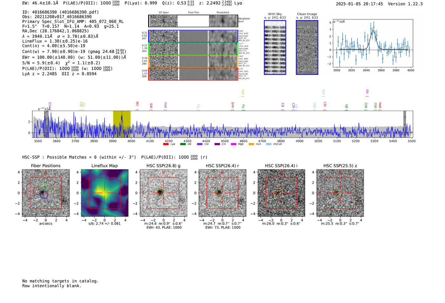Viewport: 445px width, 303px height.
Task: Click the 's/b: 2.74 +/- 0.081' caption
Action: (x=105, y=224)
